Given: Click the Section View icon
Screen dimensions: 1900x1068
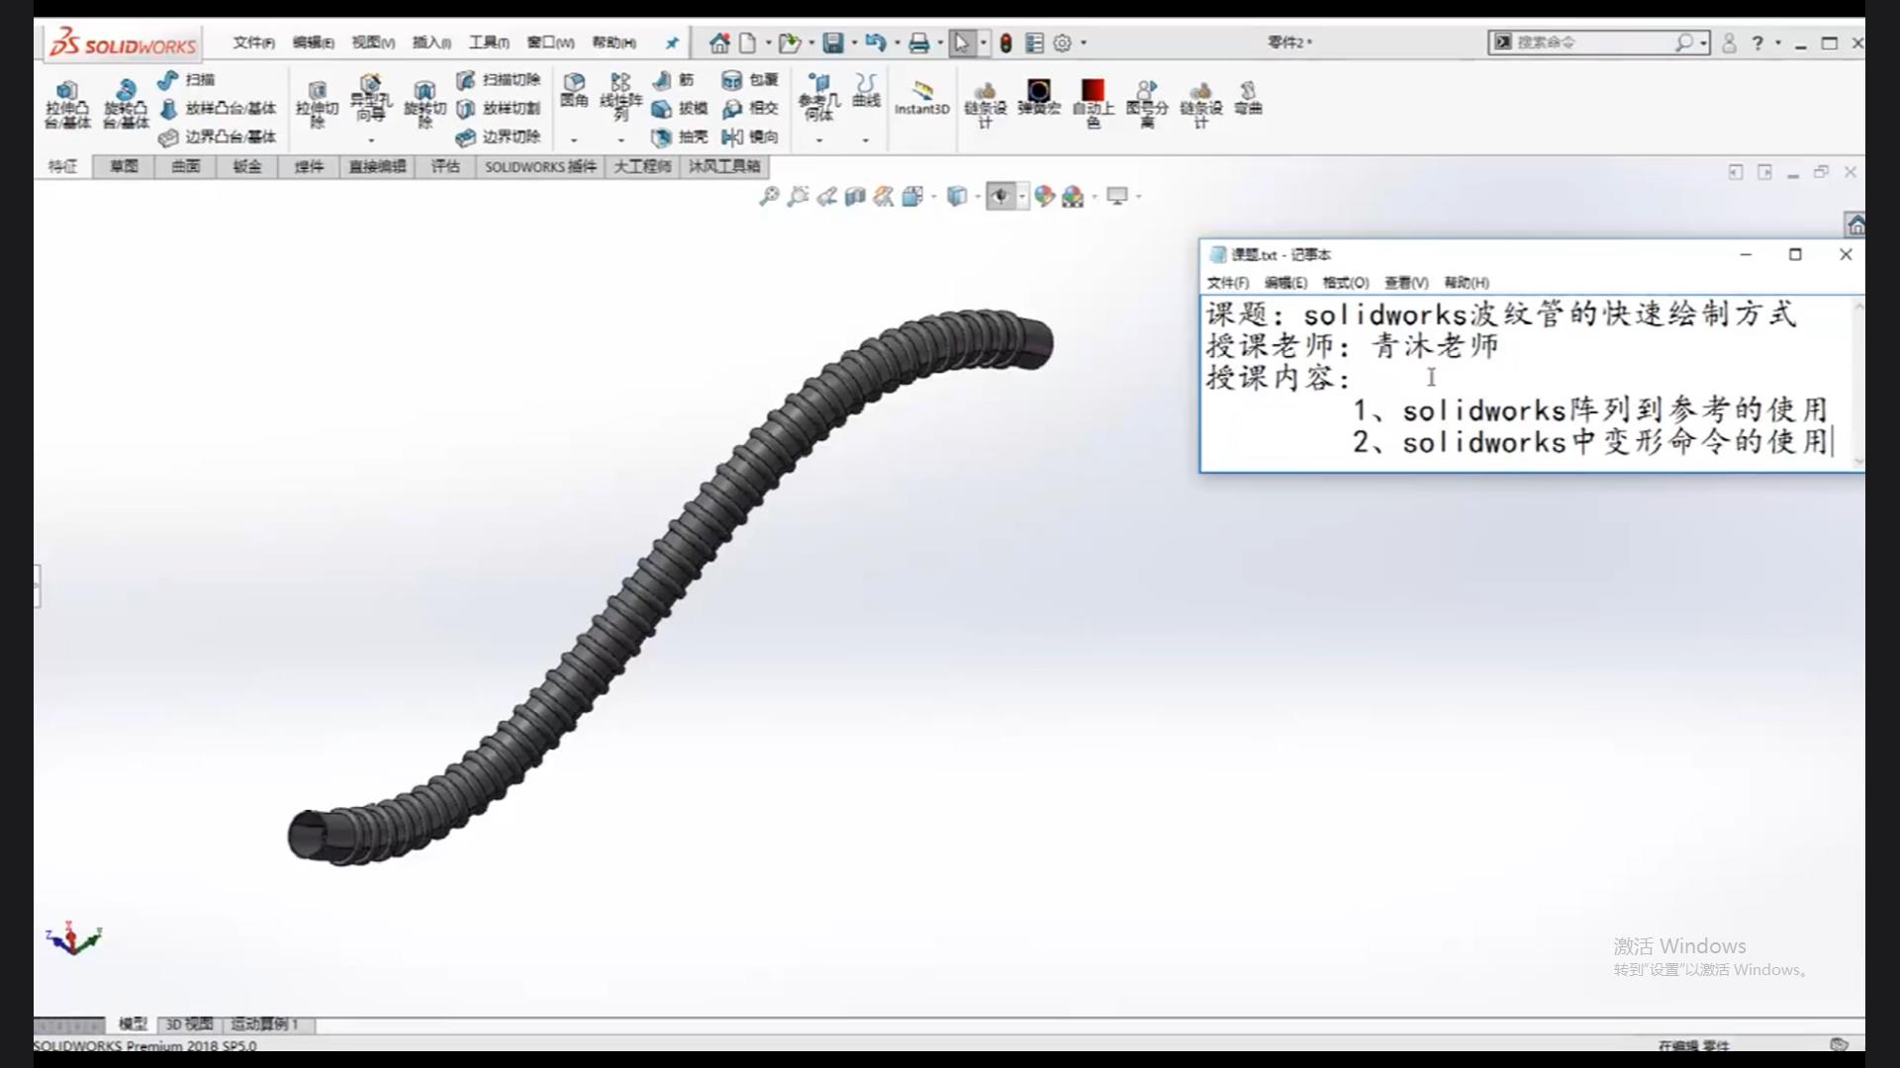Looking at the screenshot, I should (x=855, y=196).
